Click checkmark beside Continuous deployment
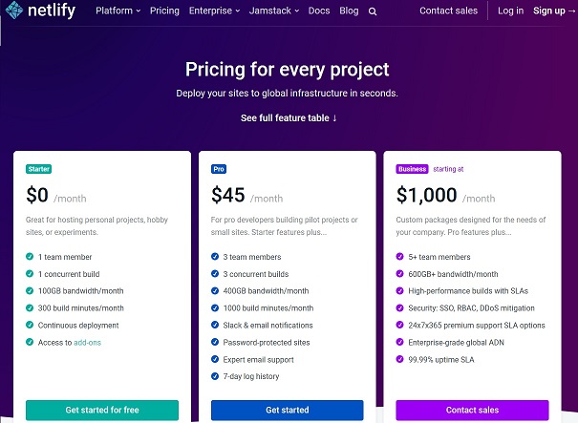The height and width of the screenshot is (423, 578). click(x=30, y=325)
